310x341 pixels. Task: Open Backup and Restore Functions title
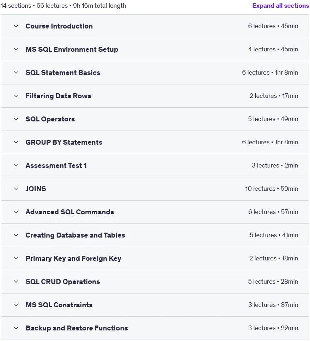coord(77,328)
